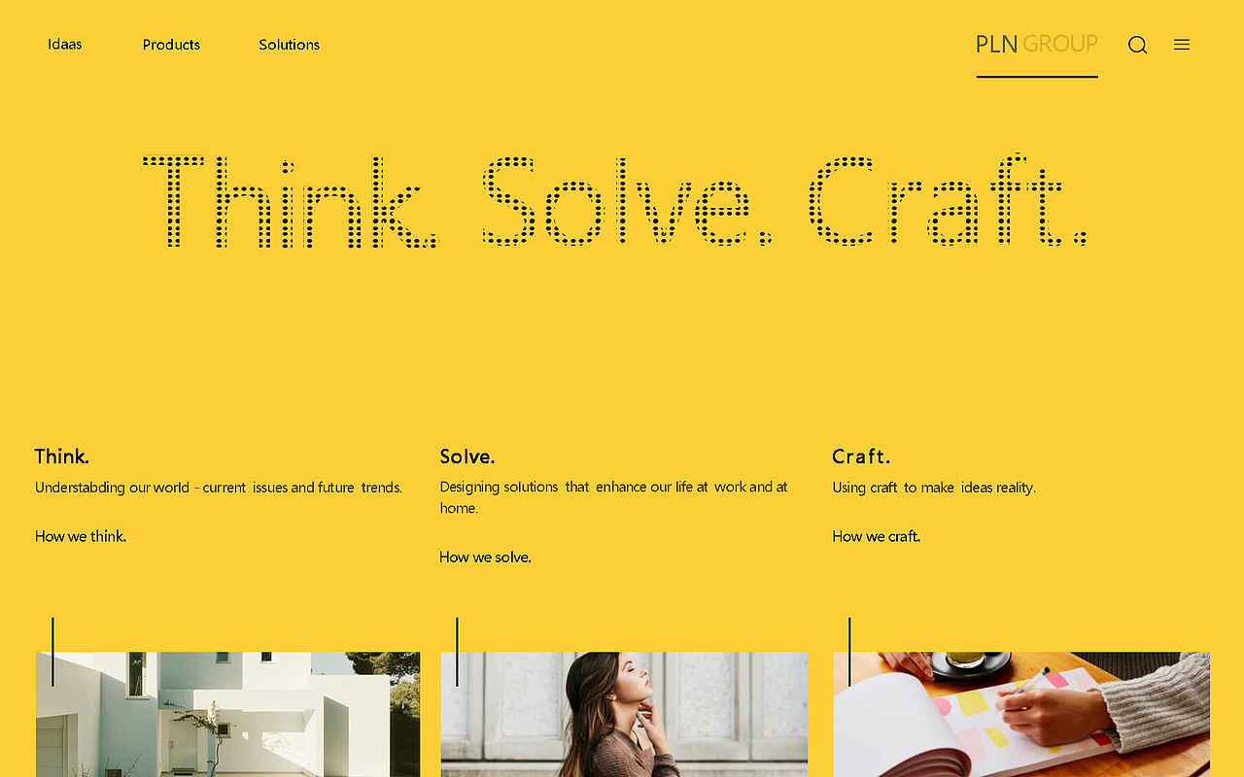Open the notebook sketching hands image

(1021, 714)
